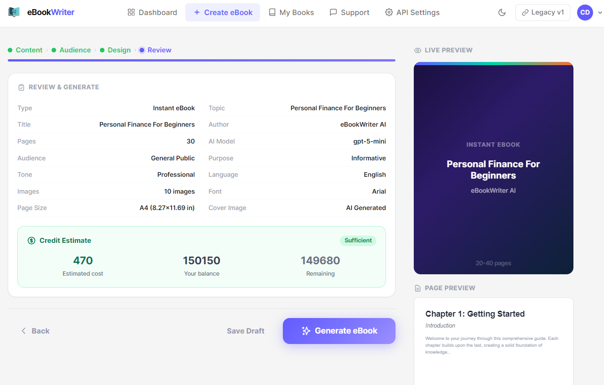Click the Credit Estimate dollar icon
This screenshot has width=604, height=385.
tap(31, 241)
